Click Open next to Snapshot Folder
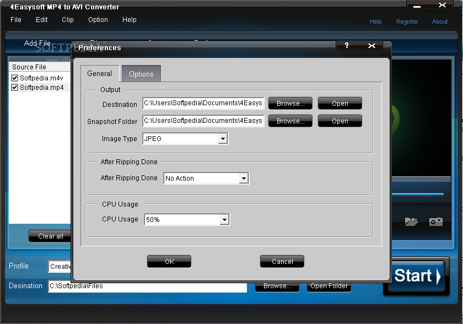463x324 pixels. [340, 121]
